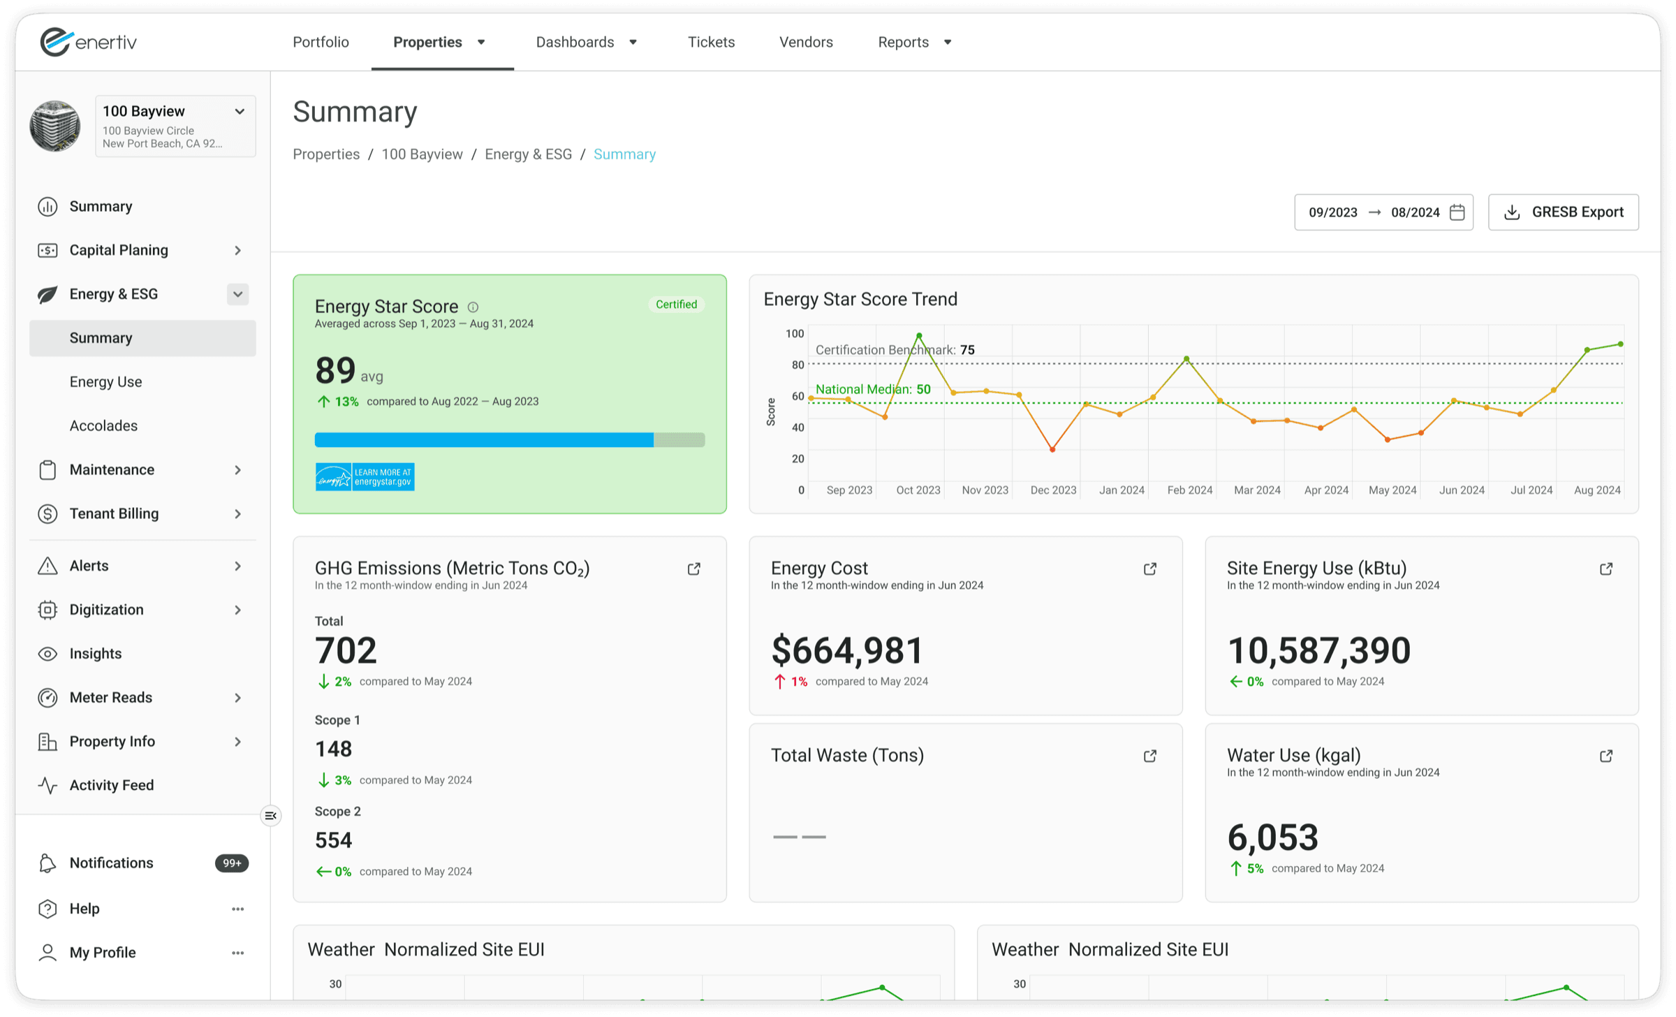Click the 99+ notifications badge

[232, 863]
